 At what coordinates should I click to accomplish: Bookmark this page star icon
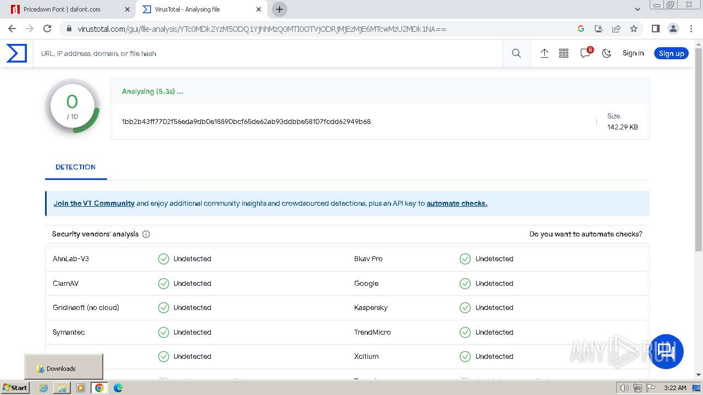tap(634, 29)
